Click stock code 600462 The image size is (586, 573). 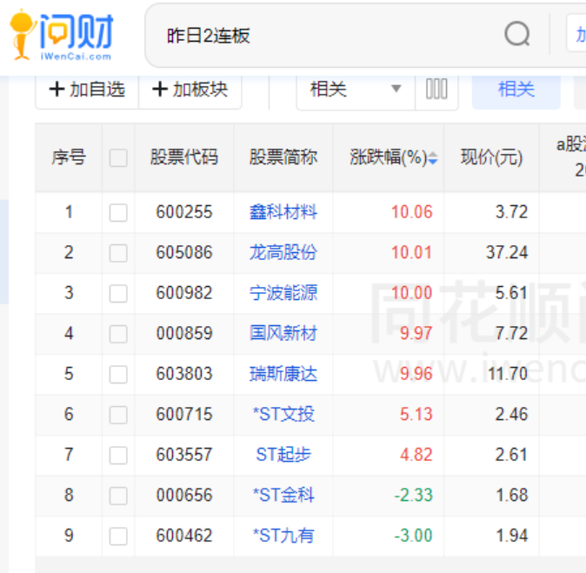click(184, 536)
